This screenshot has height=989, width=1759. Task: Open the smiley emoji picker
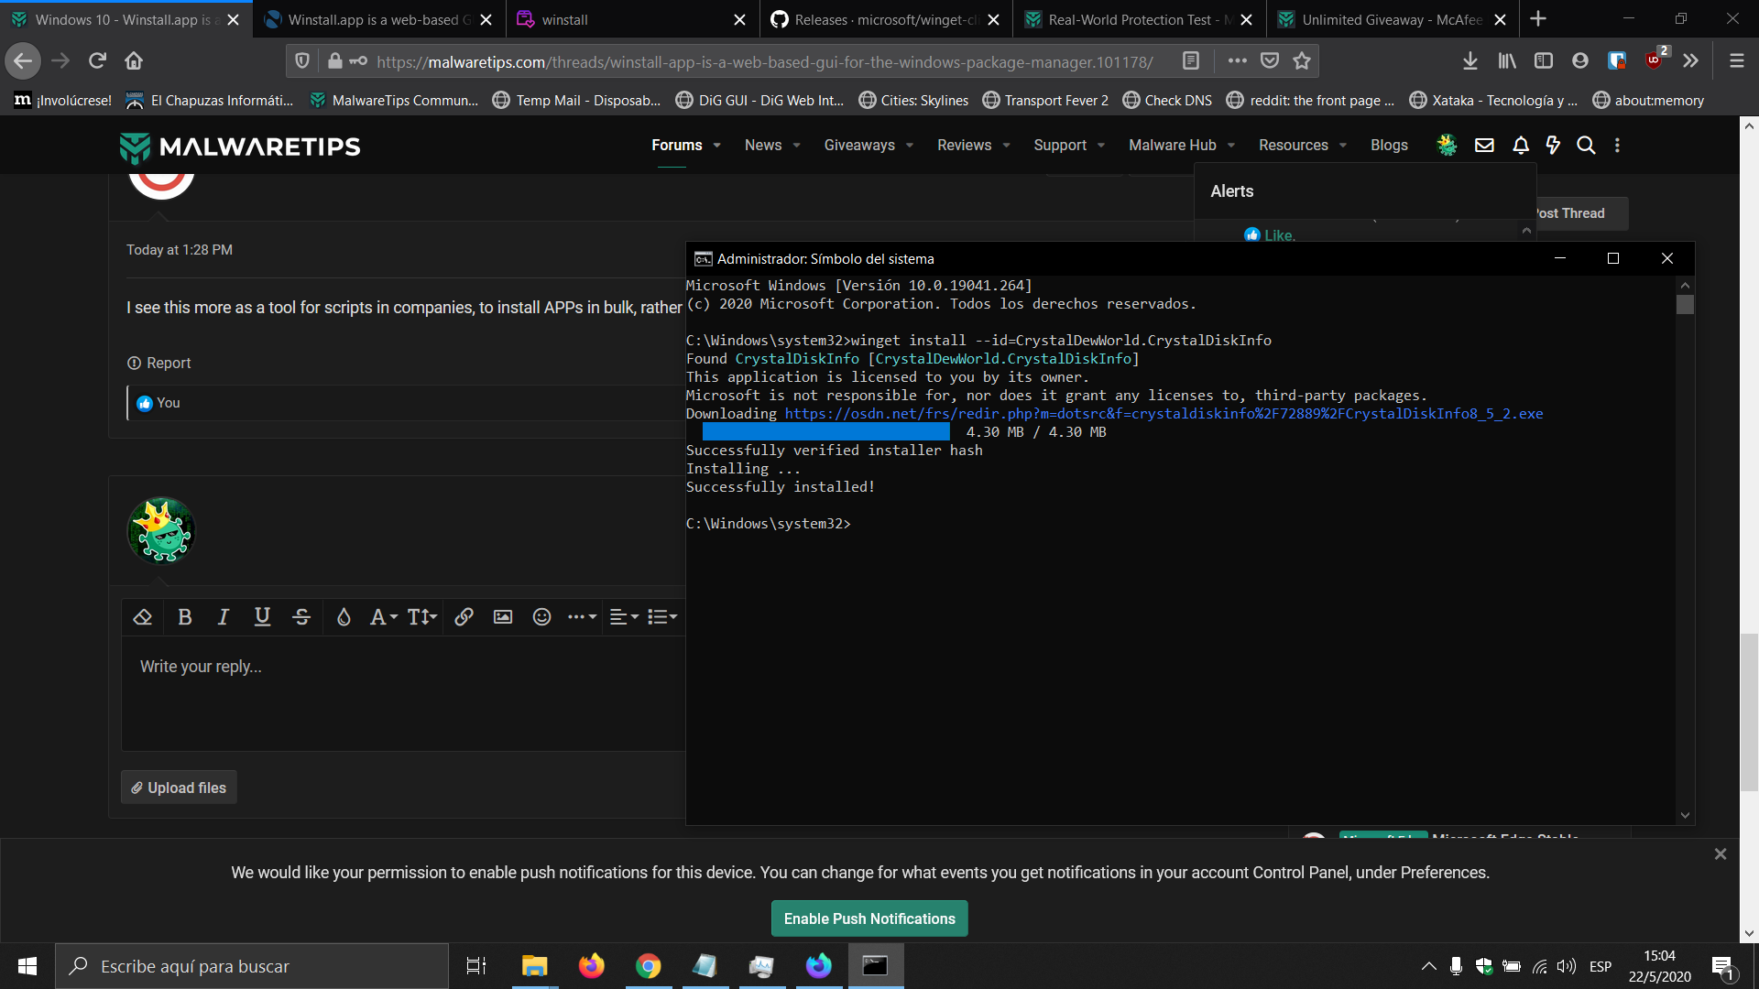(542, 617)
